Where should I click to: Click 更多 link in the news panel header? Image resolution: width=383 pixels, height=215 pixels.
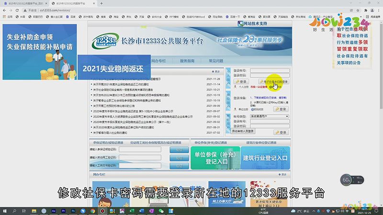(216, 72)
